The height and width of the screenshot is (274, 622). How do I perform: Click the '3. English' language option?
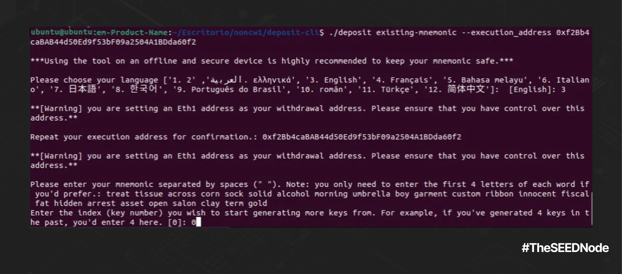[x=333, y=80]
